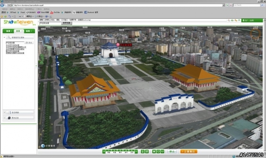
Task: Click the Live Search input box
Action: (246, 5)
